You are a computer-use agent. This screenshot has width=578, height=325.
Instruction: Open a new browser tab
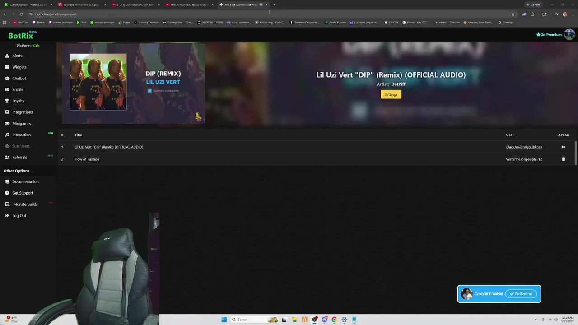pos(274,5)
